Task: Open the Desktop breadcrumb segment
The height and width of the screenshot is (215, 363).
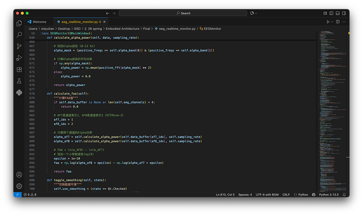Action: [64, 28]
